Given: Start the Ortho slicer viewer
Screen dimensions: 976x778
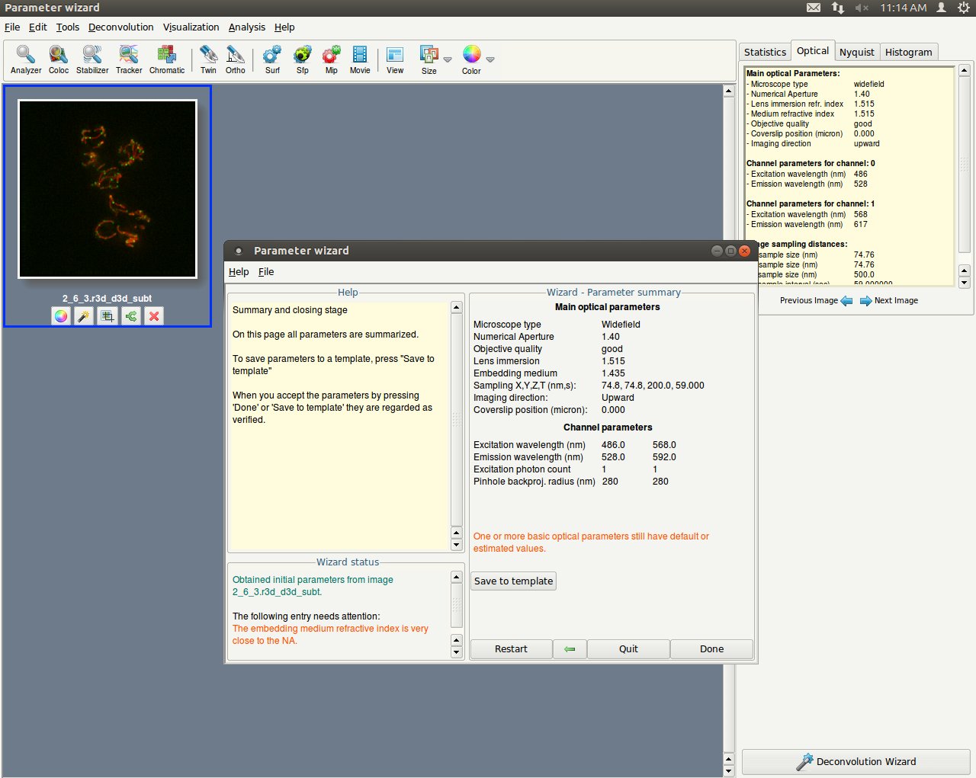Looking at the screenshot, I should (x=236, y=59).
